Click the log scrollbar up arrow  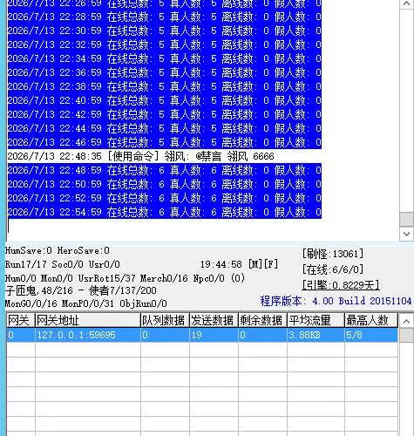point(406,4)
